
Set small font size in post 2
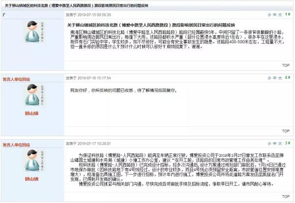click(x=269, y=78)
